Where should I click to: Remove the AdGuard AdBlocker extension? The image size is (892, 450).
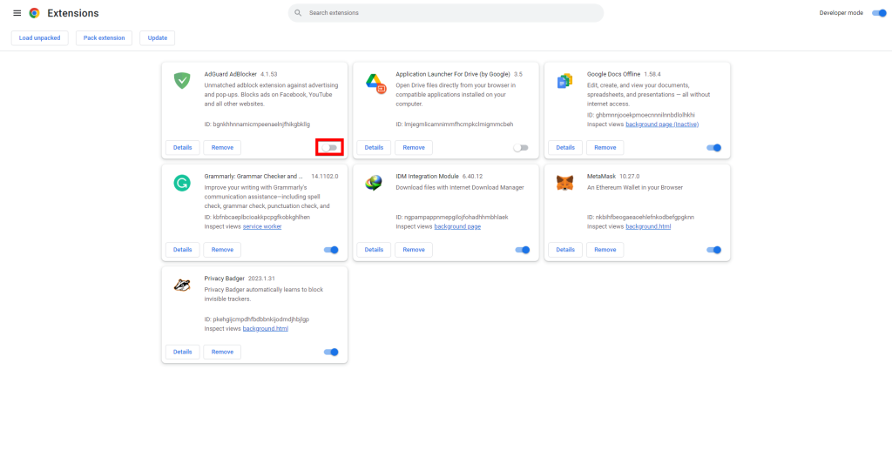pyautogui.click(x=222, y=148)
